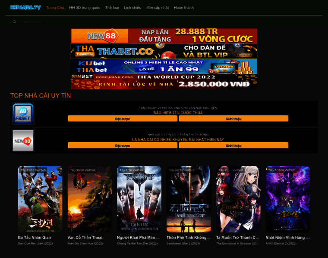This screenshot has height=258, width=328.
Task: Open Swallowed Star poster thumbnail
Action: coord(189,199)
